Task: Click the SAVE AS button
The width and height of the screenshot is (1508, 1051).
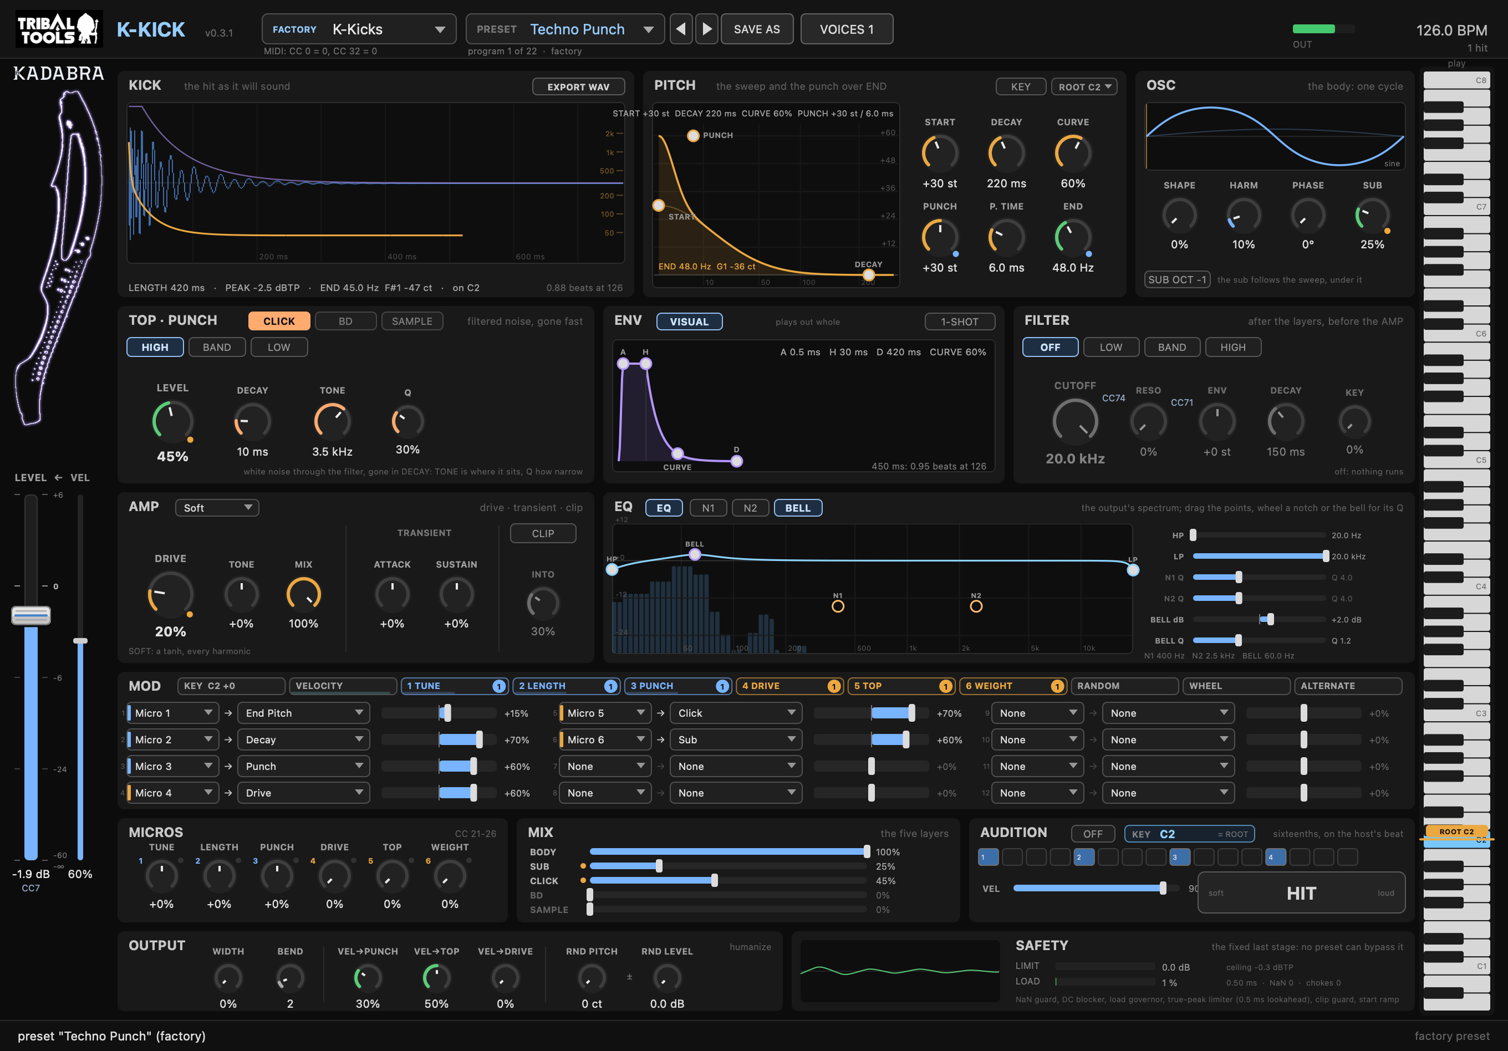Action: coord(757,29)
